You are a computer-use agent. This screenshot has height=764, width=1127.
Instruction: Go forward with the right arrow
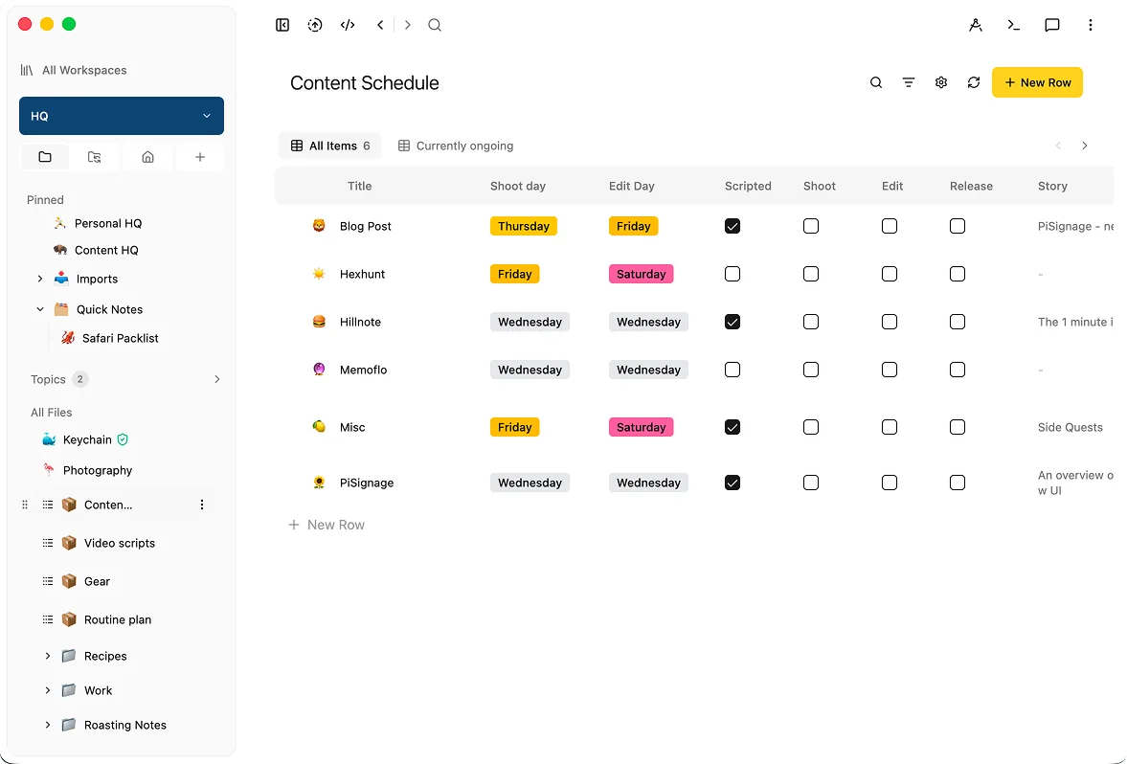(x=408, y=25)
